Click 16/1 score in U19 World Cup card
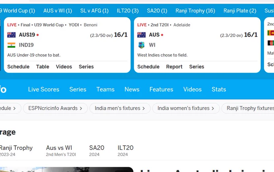This screenshot has width=274, height=172. pos(121,35)
